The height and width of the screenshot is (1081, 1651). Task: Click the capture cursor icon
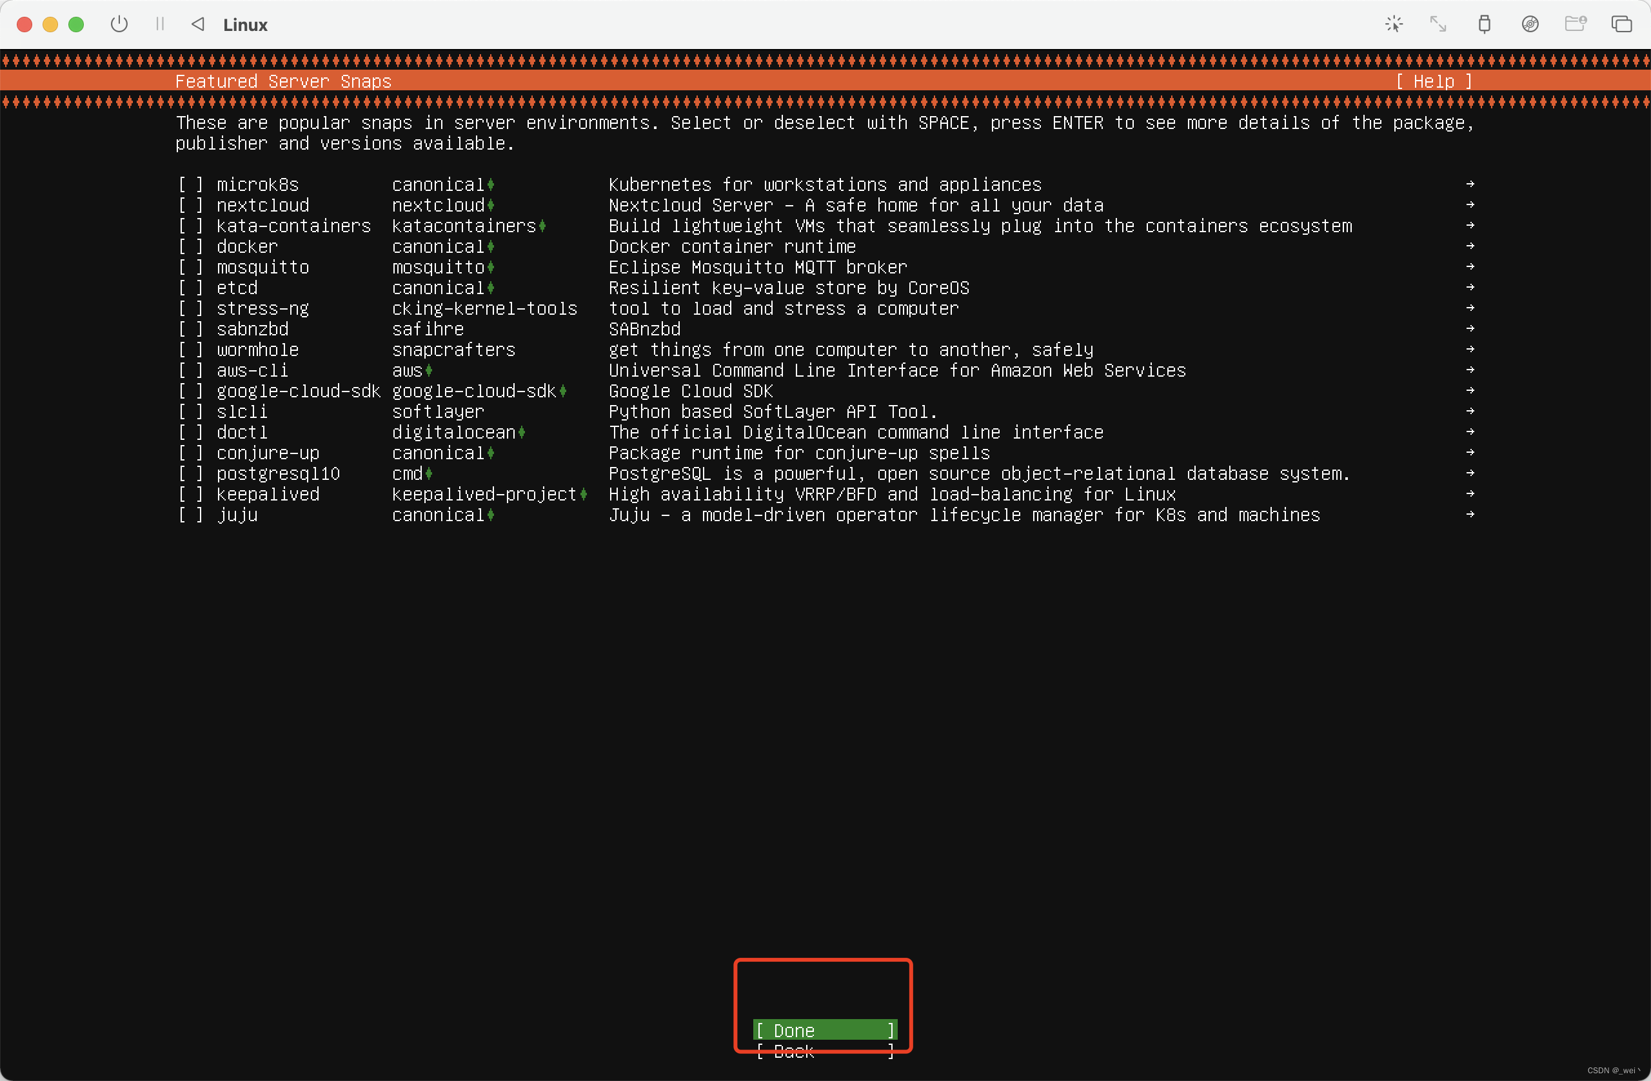coord(1394,25)
